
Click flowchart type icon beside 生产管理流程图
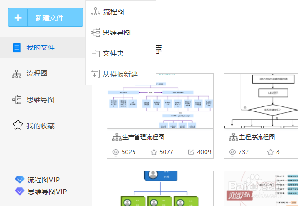click(117, 137)
